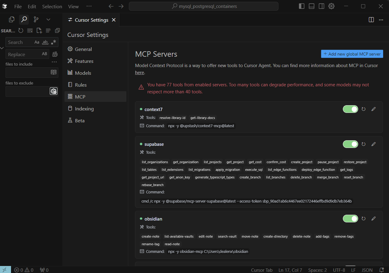The height and width of the screenshot is (273, 389).
Task: Toggle Use Regular Expression option
Action: 54,42
